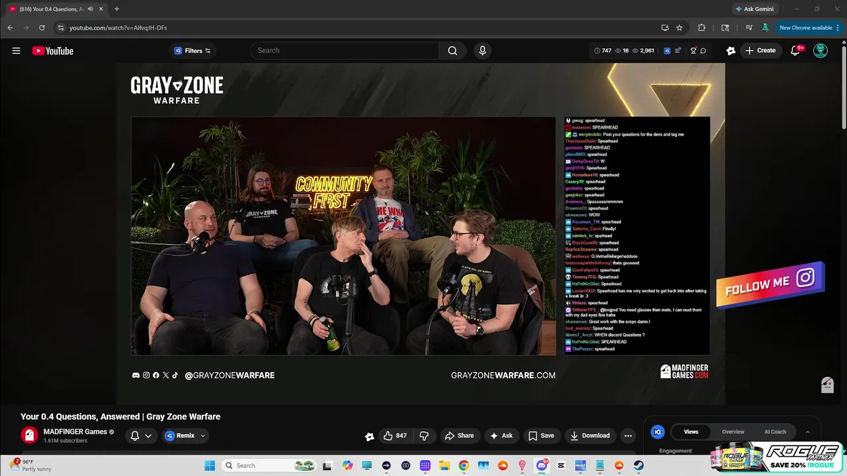Click the Create button

pos(760,51)
